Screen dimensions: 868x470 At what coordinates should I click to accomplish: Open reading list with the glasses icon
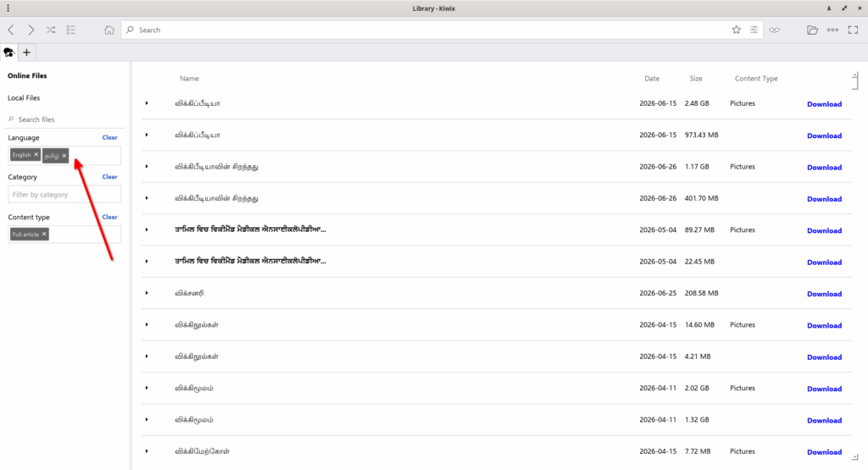tap(775, 30)
